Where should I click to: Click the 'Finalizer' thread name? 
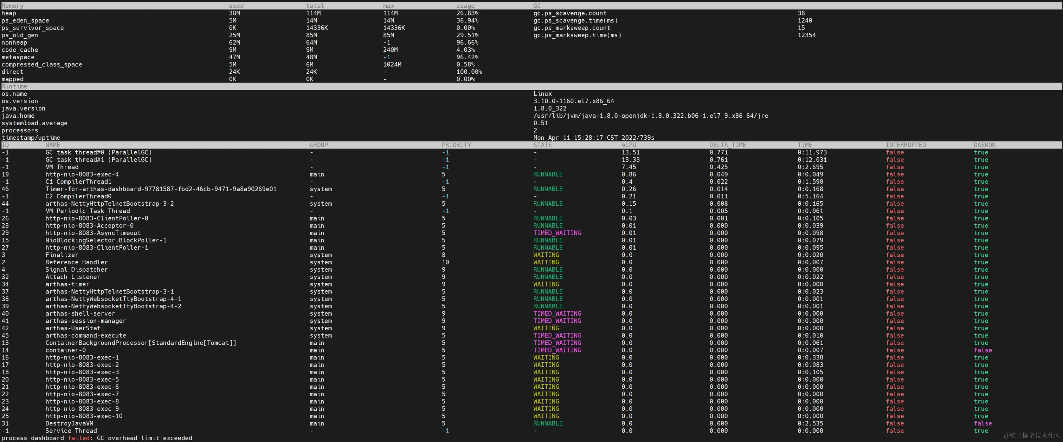(x=62, y=255)
